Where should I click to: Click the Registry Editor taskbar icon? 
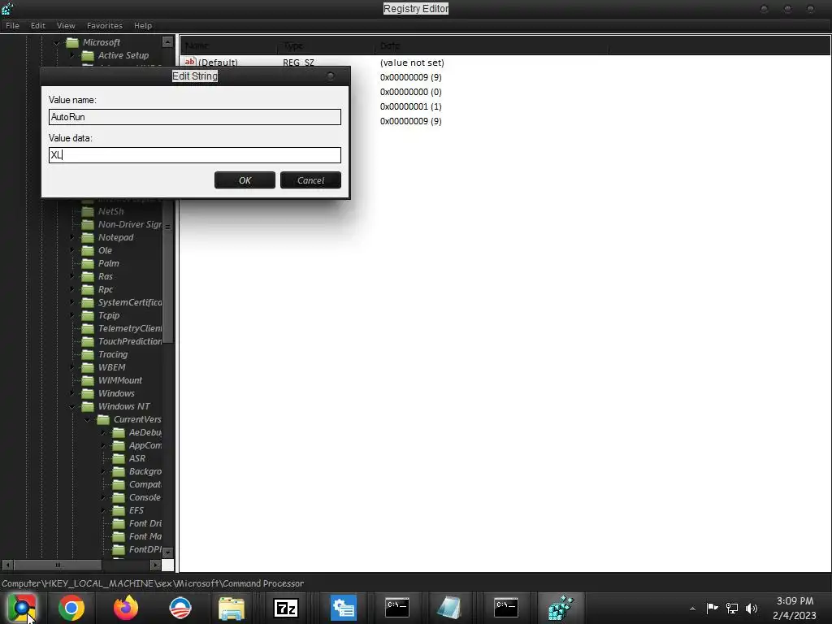pyautogui.click(x=561, y=608)
